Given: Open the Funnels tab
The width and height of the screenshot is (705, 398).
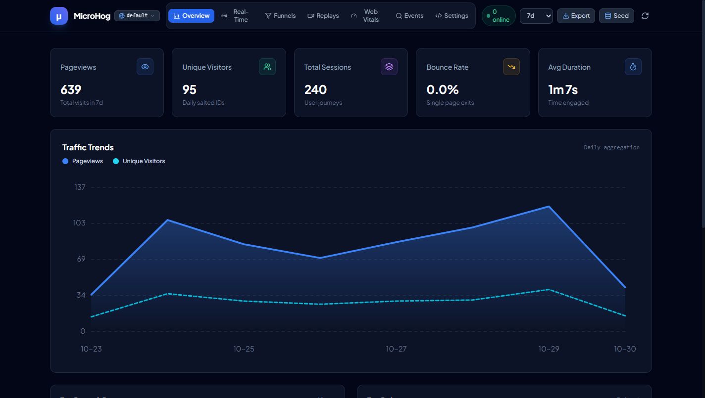Looking at the screenshot, I should (x=280, y=16).
